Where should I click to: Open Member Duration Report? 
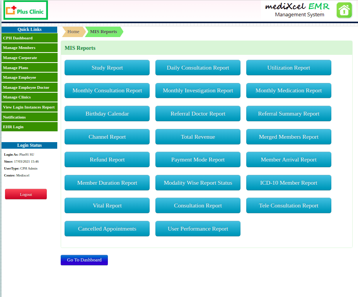107,183
